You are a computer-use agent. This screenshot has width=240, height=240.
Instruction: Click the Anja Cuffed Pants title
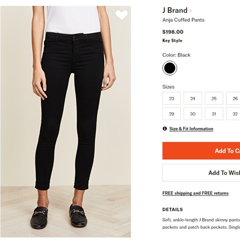click(183, 20)
